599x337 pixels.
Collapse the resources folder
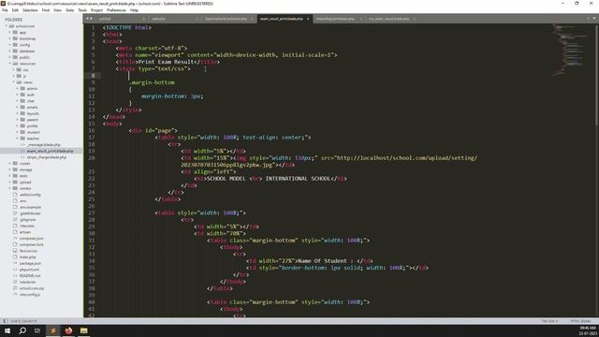[10, 64]
